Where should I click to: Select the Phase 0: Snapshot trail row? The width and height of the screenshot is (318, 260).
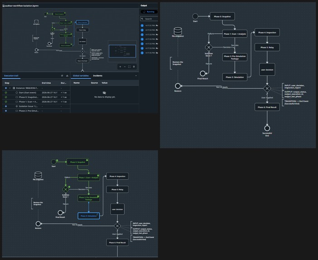tap(36, 97)
